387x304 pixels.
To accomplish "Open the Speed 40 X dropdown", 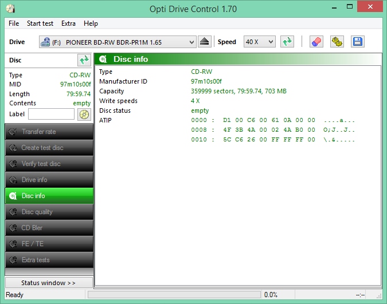I will click(259, 42).
